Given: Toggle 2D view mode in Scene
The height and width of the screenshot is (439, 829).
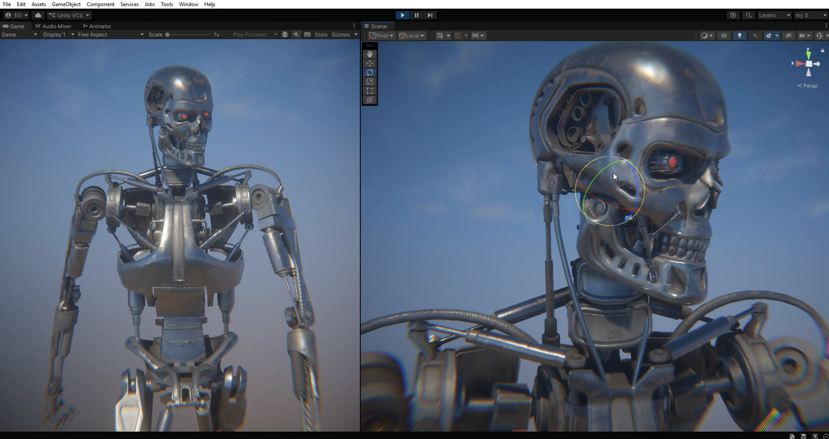Looking at the screenshot, I should tap(724, 35).
